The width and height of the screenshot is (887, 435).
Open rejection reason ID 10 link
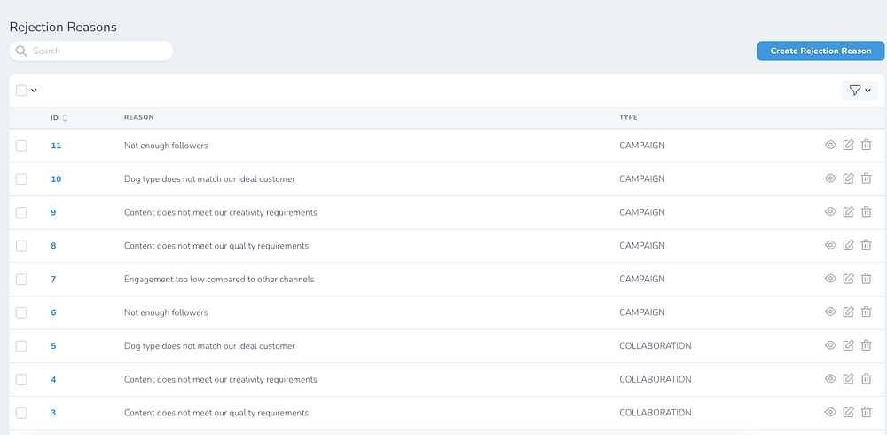click(56, 178)
